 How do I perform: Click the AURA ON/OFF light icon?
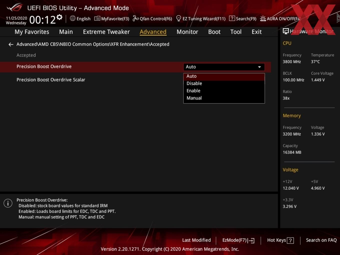coord(263,18)
